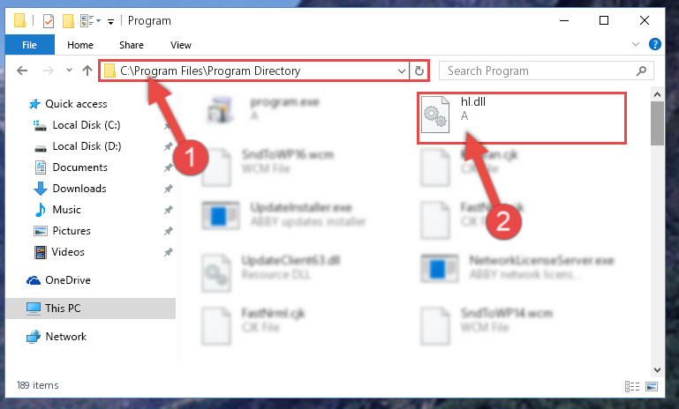679x409 pixels.
Task: Expand the ribbon with the chevron
Action: [635, 44]
